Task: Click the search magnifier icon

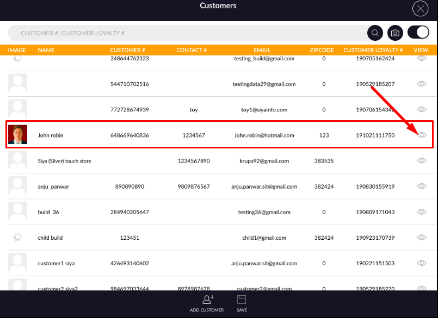Action: click(x=375, y=33)
